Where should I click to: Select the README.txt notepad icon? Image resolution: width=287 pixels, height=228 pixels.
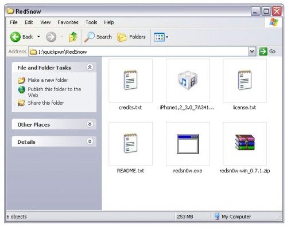coord(130,144)
